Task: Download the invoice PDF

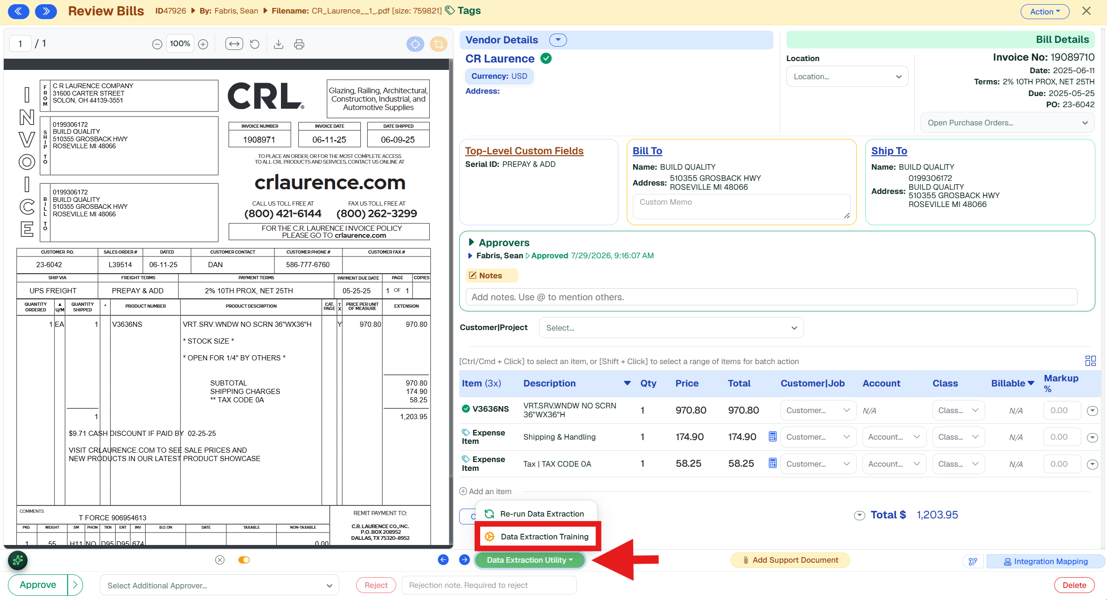Action: click(279, 44)
